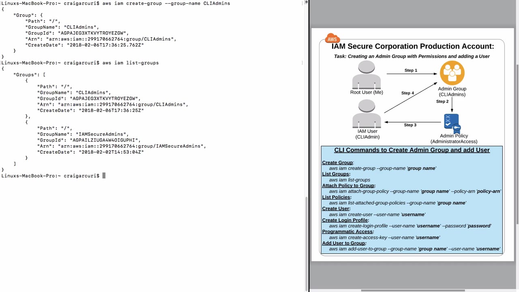Screen dimensions: 519x292
Task: Click the Attach Policy to Group heading
Action: [x=348, y=186]
